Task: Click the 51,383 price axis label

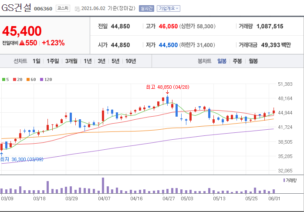Action: (285, 84)
